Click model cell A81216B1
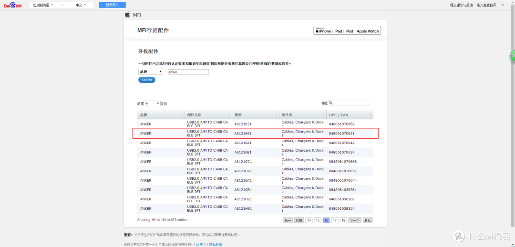This screenshot has height=247, width=515. tap(243, 152)
